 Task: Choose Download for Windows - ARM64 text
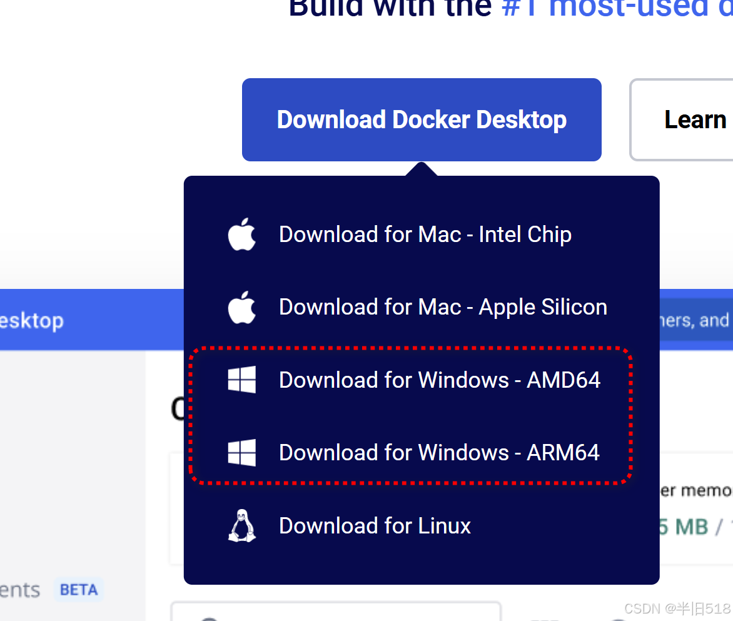pos(439,452)
